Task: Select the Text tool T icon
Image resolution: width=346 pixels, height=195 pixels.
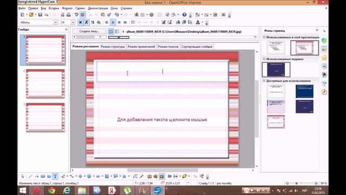Action: pos(55,176)
